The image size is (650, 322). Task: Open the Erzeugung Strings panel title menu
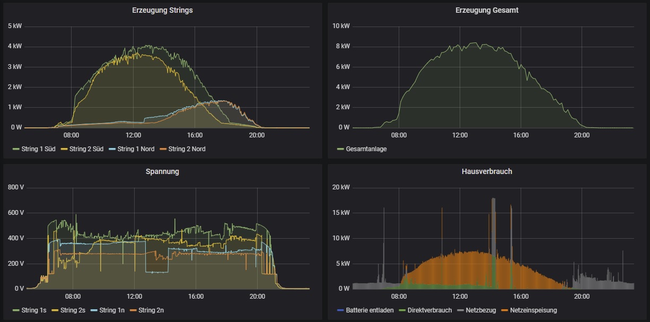[x=162, y=10]
